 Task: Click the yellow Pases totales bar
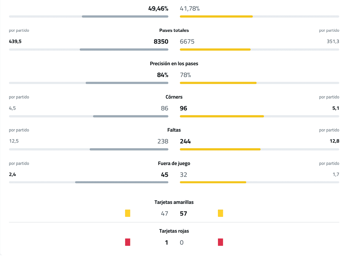215,50
